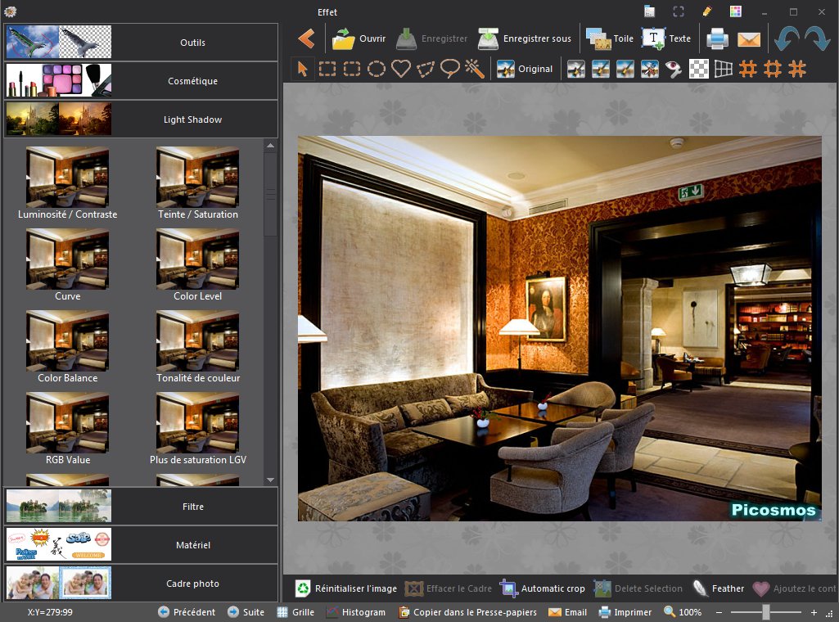839x622 pixels.
Task: Open the app menu flower icon
Action: [10, 11]
